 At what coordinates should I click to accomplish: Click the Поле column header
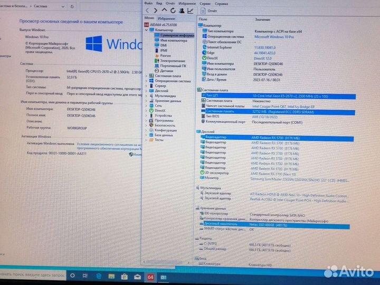(x=203, y=19)
